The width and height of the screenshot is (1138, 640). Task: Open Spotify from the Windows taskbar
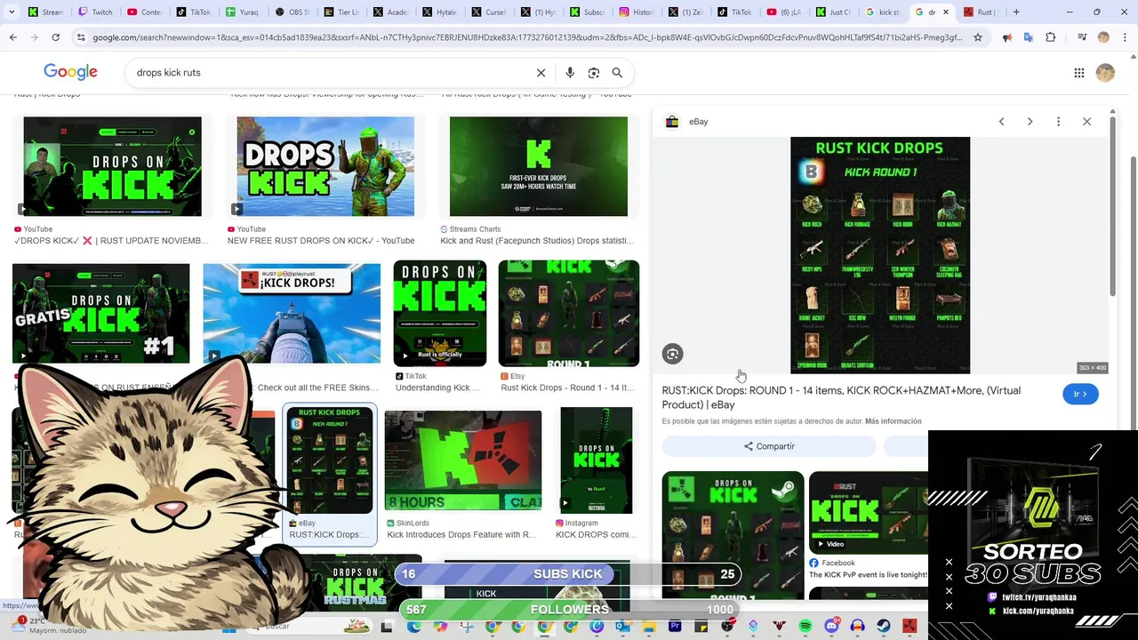tap(805, 627)
